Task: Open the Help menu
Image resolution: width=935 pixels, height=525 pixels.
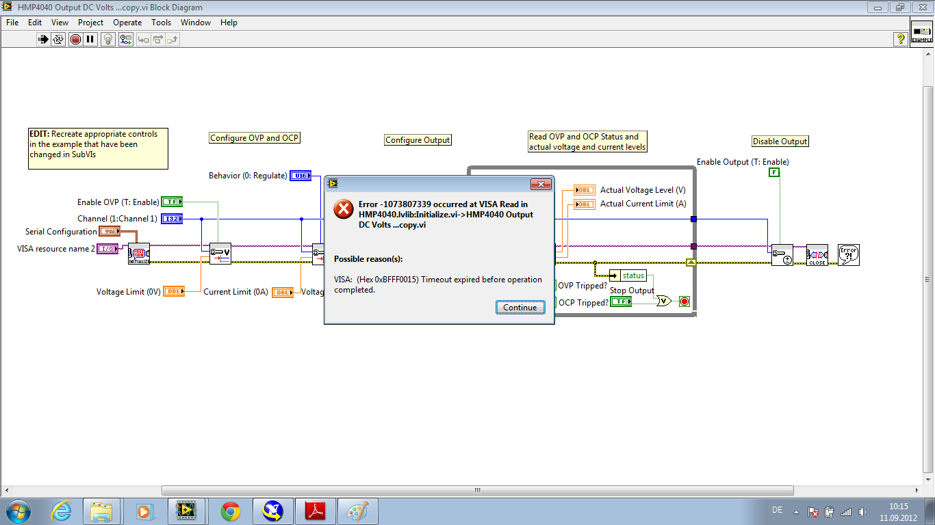Action: pyautogui.click(x=229, y=23)
